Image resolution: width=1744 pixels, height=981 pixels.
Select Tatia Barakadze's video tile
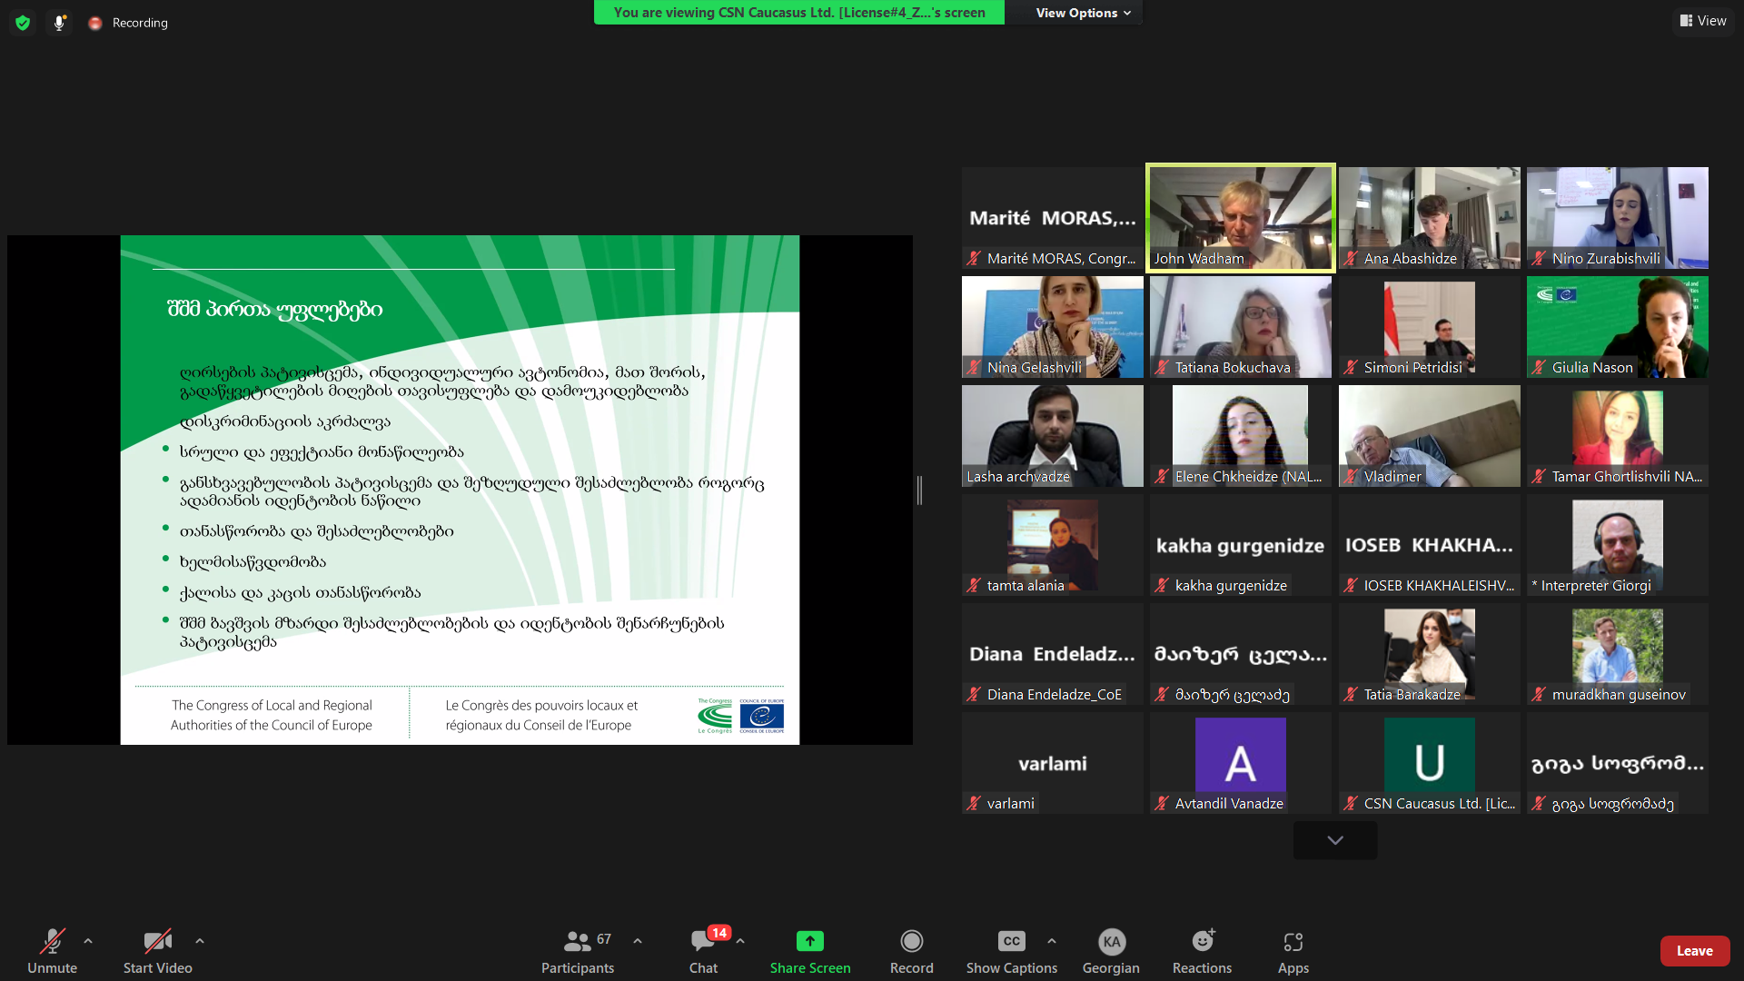[x=1429, y=654]
